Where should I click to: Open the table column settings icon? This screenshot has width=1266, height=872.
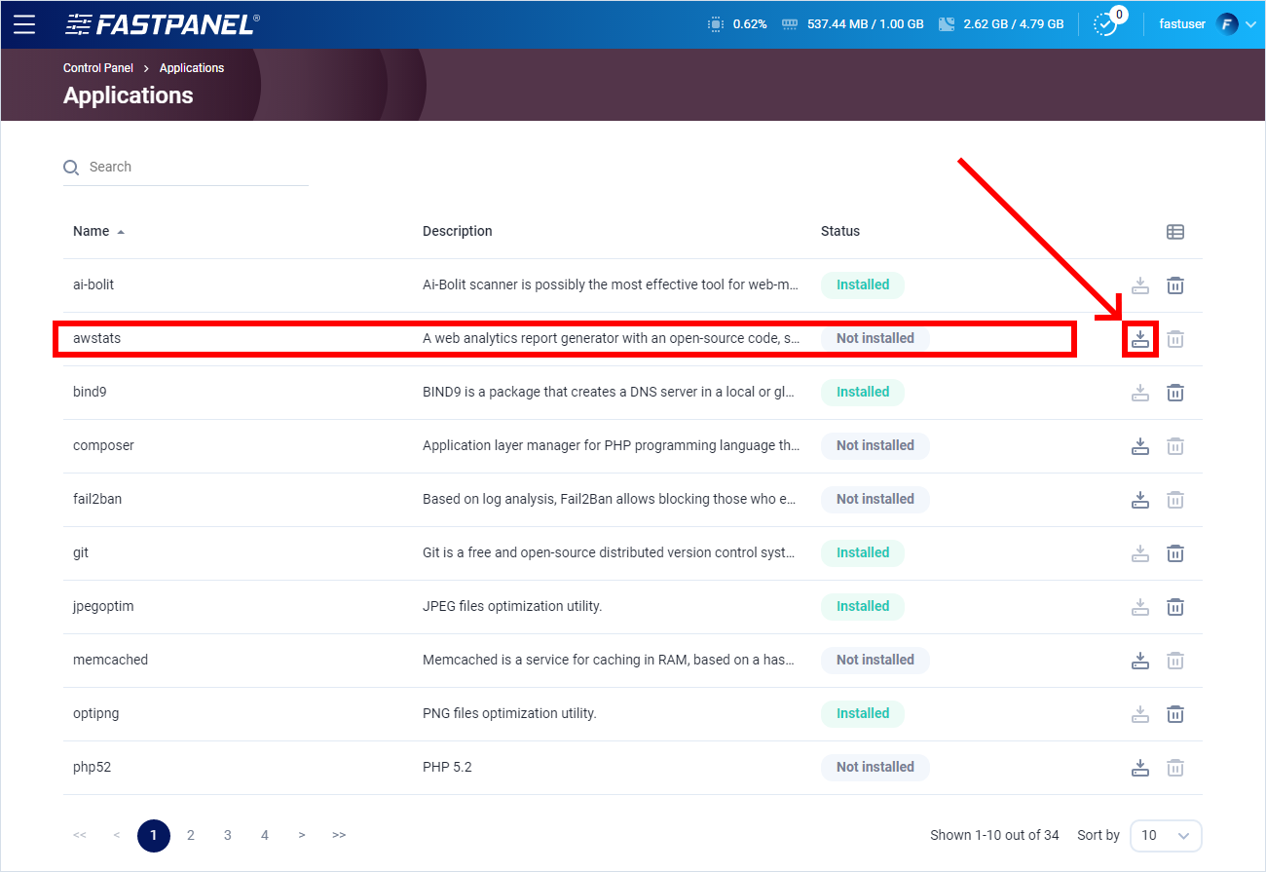coord(1175,232)
